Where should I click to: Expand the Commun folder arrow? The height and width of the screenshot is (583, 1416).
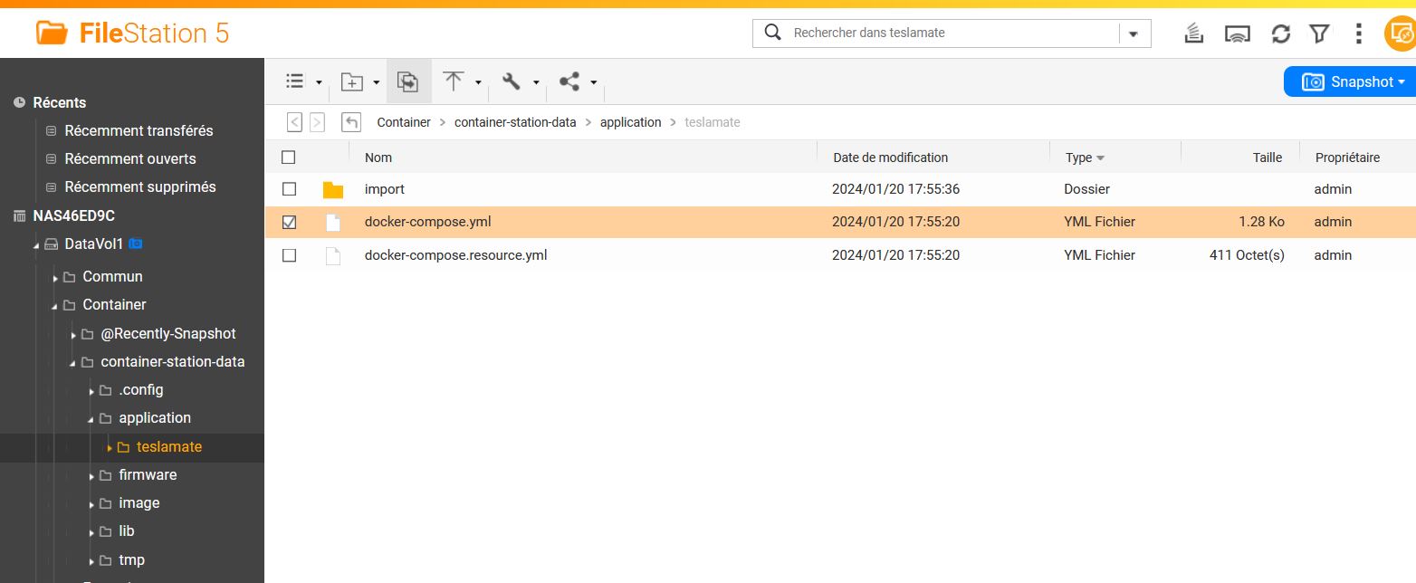(54, 277)
